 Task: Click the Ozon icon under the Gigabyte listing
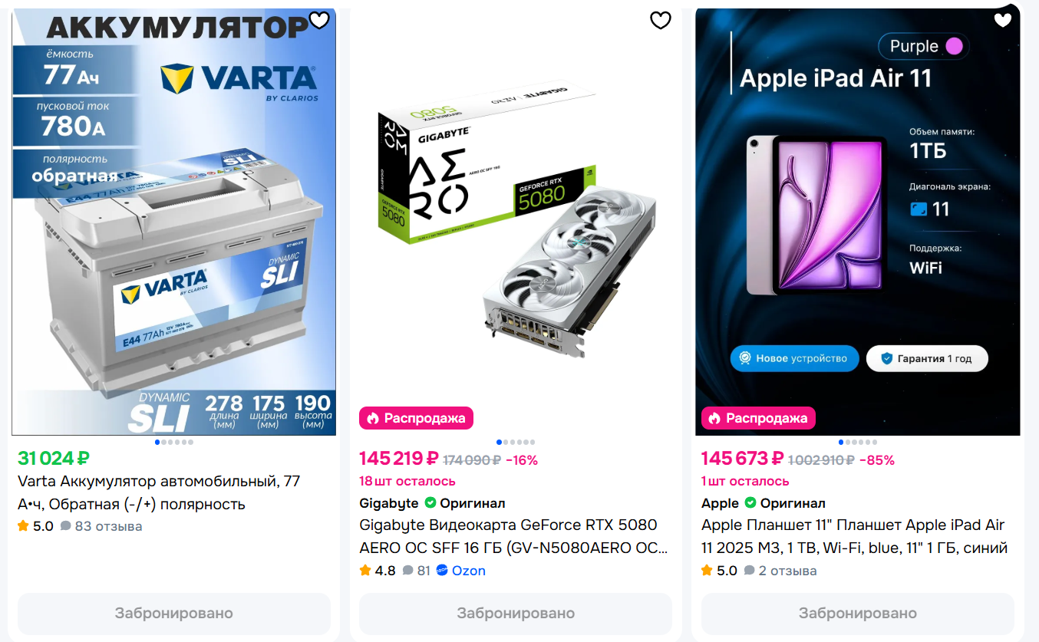tap(442, 571)
